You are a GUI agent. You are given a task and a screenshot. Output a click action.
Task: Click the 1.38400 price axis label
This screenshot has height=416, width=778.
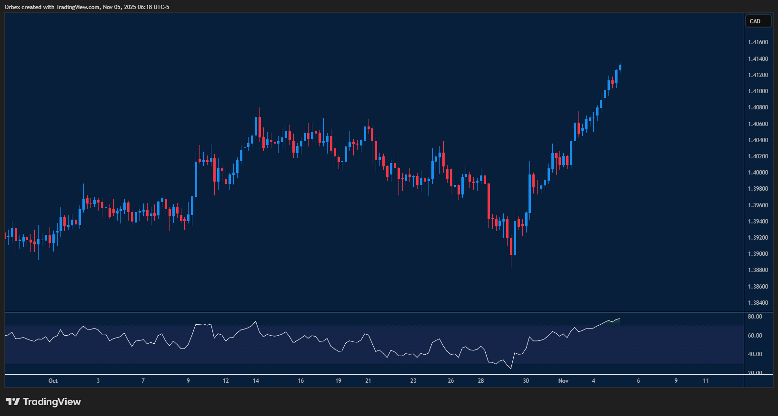pos(758,303)
